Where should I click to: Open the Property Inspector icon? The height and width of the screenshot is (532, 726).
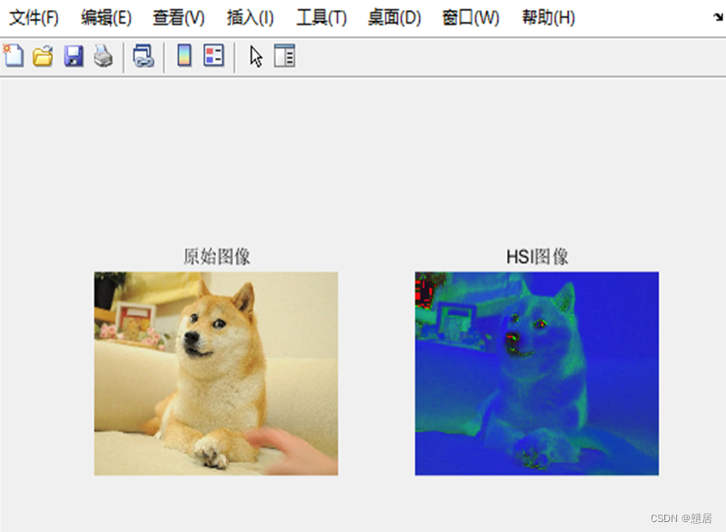284,56
